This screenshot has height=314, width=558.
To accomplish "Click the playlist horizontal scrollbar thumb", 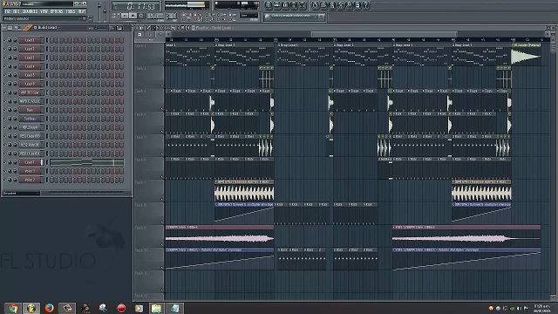I will (384, 35).
